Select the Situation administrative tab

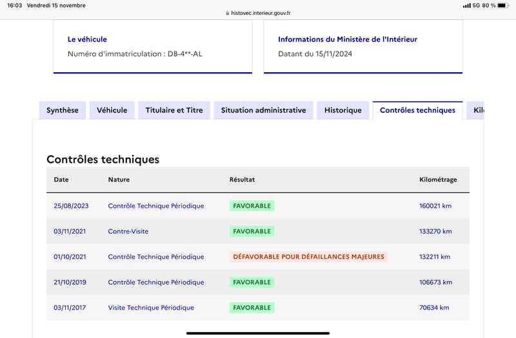pyautogui.click(x=264, y=110)
